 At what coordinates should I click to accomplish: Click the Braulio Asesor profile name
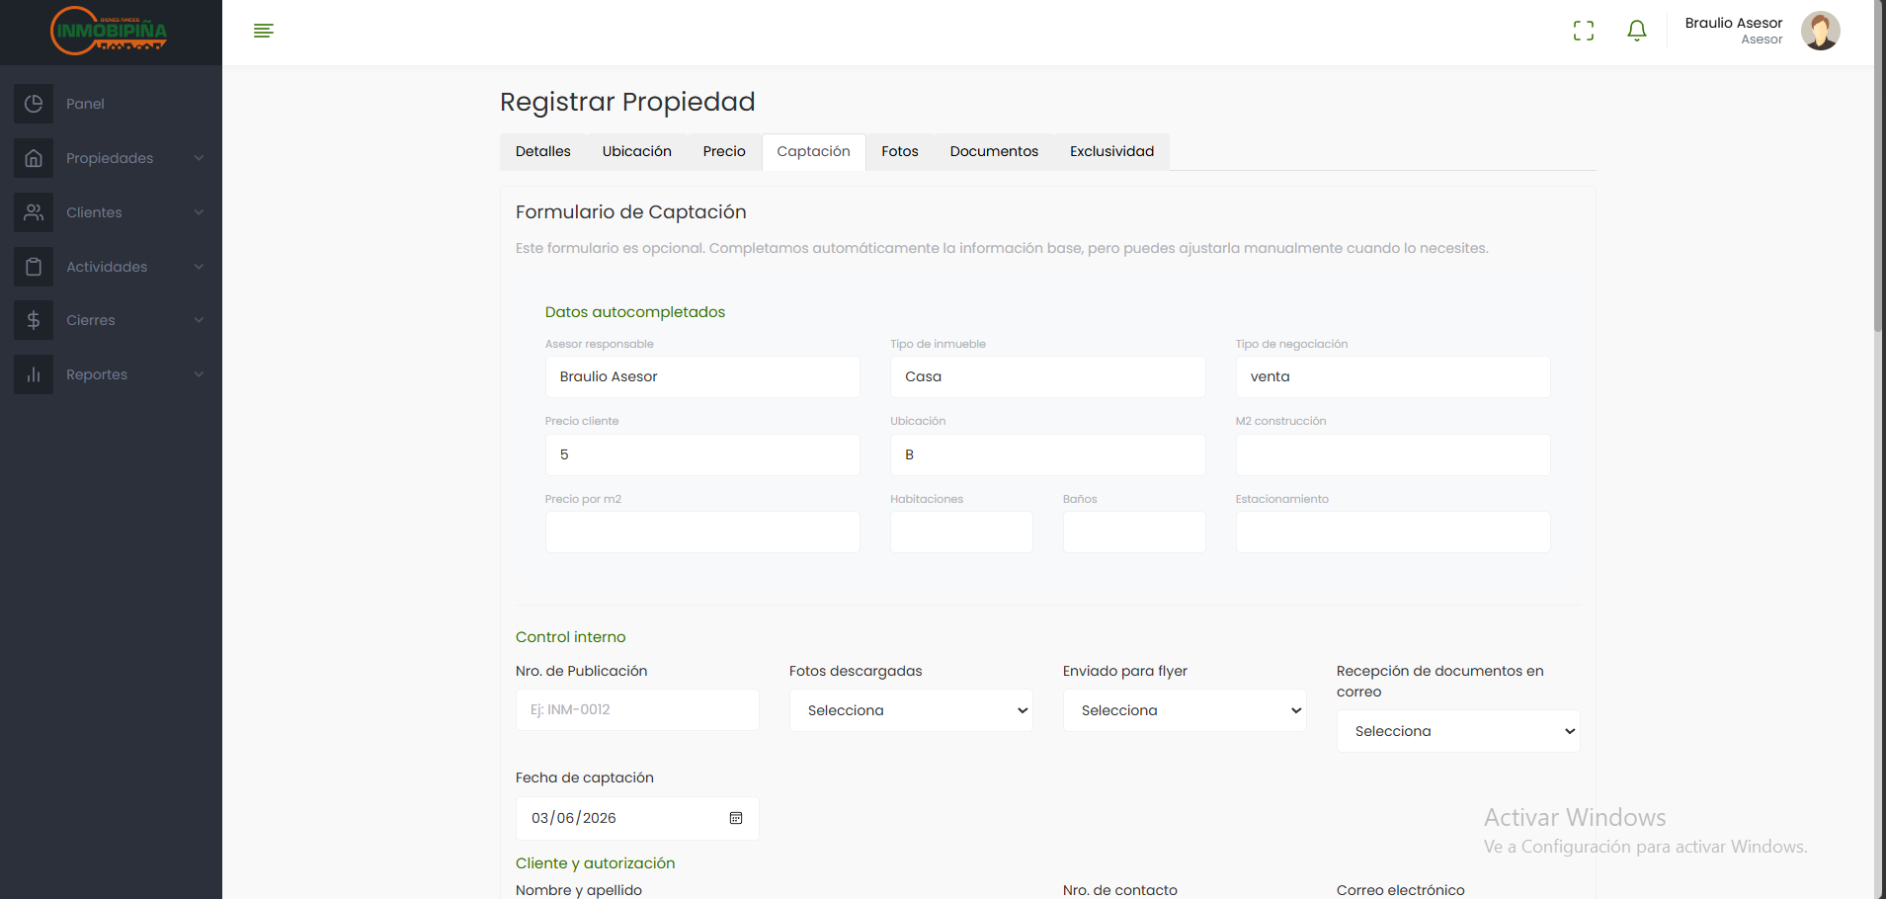(x=1733, y=23)
